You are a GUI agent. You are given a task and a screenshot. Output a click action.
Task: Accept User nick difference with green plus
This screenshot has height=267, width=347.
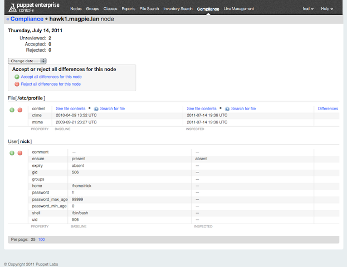point(12,153)
